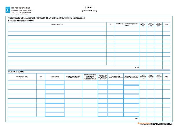The height and width of the screenshot is (127, 178).
Task: Select first-row Total cell in Subcontrataciones table
Action: click(x=166, y=83)
